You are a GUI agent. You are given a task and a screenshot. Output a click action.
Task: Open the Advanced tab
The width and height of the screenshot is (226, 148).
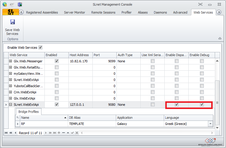(x=180, y=12)
